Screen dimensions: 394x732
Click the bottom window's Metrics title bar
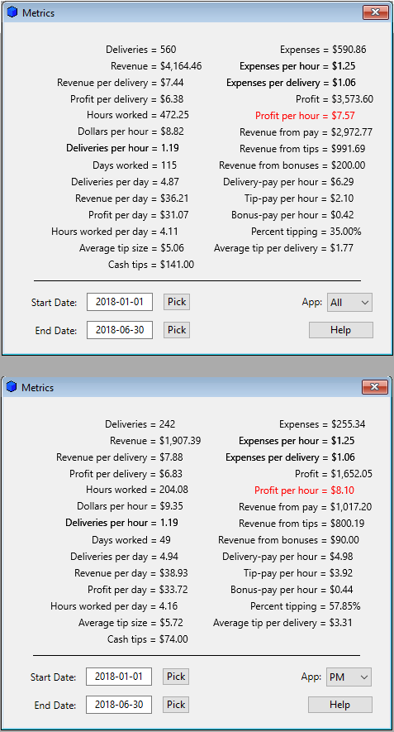pos(187,387)
